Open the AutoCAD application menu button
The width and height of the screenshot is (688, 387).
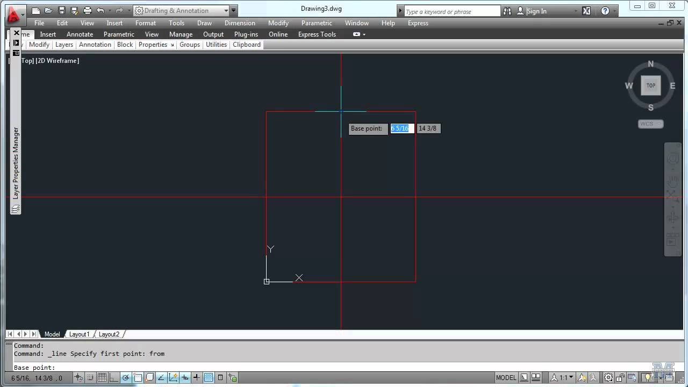click(x=15, y=15)
